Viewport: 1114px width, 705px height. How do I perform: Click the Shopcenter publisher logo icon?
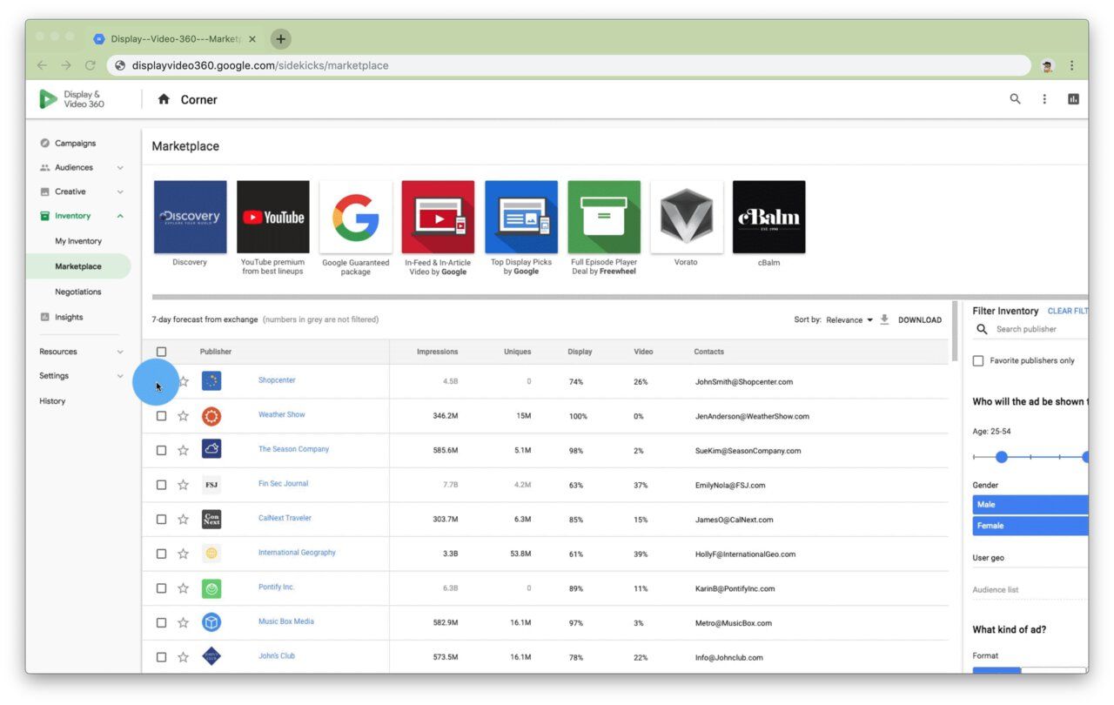(x=211, y=381)
